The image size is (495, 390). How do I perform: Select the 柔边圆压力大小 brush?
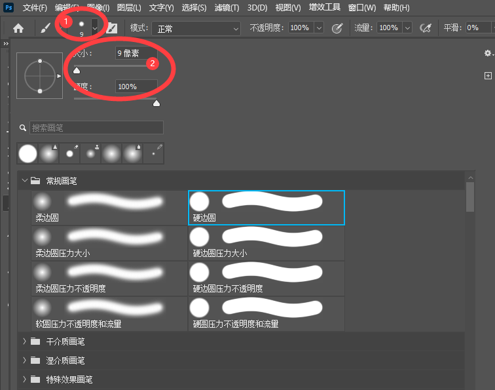coord(109,243)
